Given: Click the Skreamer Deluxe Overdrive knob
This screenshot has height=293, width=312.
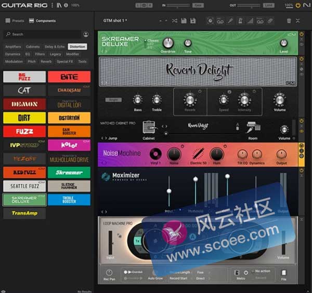Looking at the screenshot, I should (x=168, y=43).
